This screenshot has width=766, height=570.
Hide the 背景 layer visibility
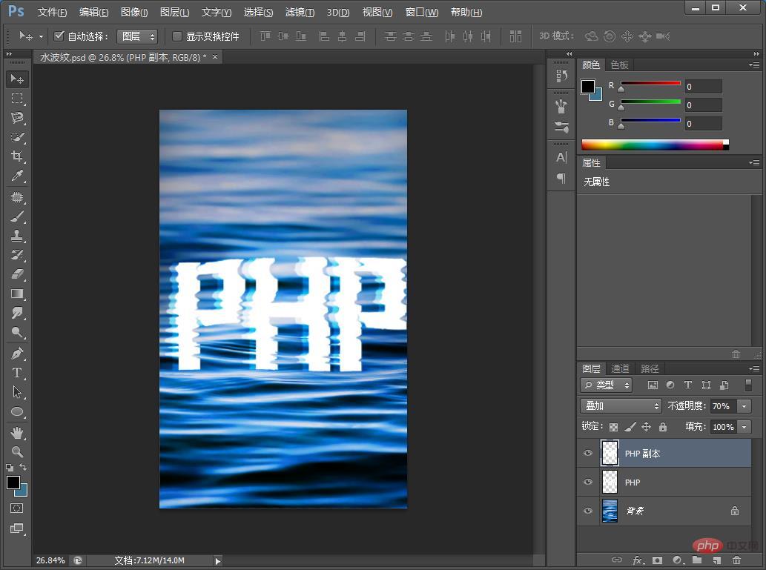[x=588, y=511]
